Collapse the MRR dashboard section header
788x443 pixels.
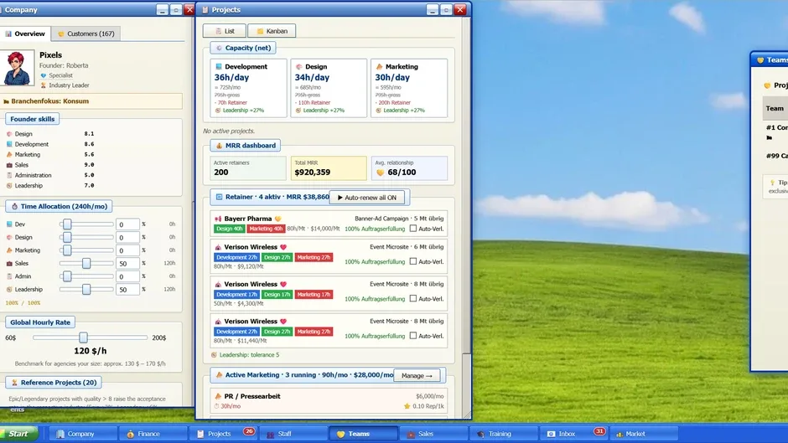click(x=246, y=146)
